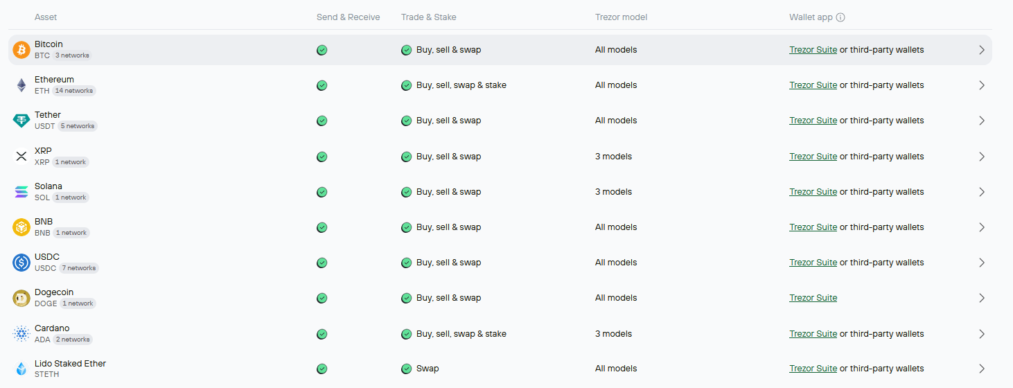The height and width of the screenshot is (388, 1013).
Task: Open Trezor Suite link in Bitcoin row
Action: pyautogui.click(x=813, y=50)
